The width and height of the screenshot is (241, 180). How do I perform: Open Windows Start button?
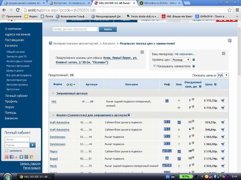click(7, 177)
